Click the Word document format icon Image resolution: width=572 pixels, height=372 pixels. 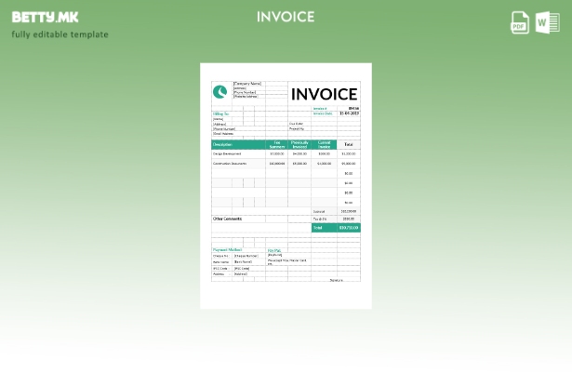click(x=547, y=22)
